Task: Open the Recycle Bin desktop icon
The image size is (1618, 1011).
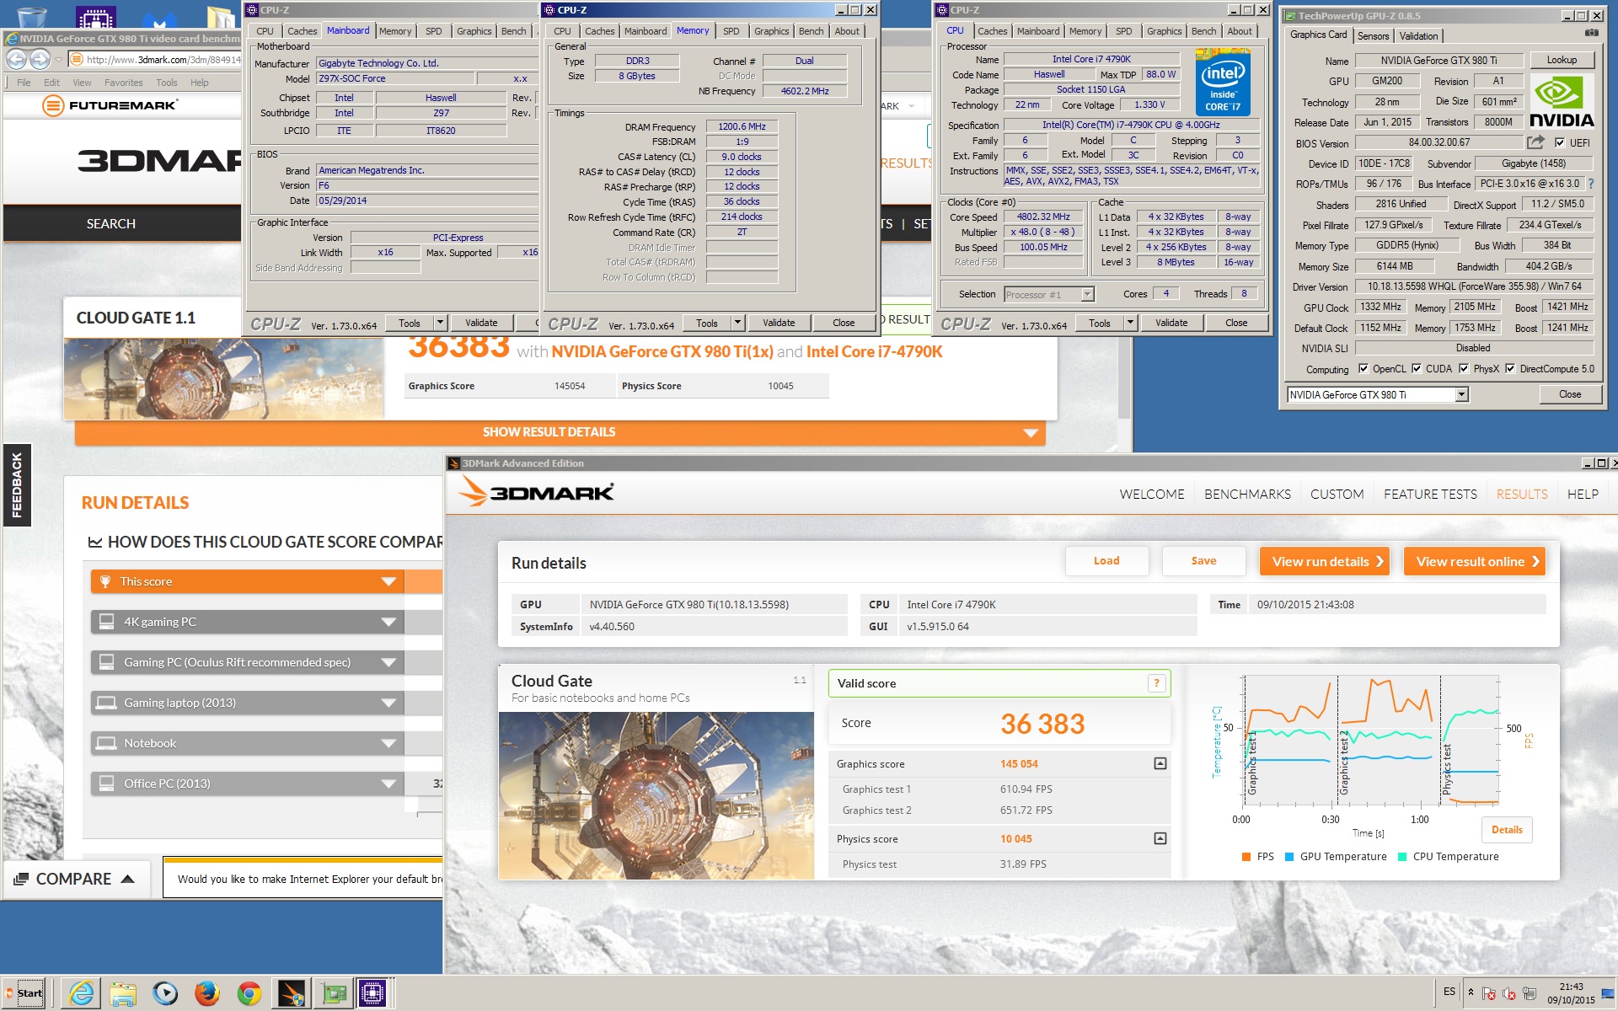Action: click(32, 16)
